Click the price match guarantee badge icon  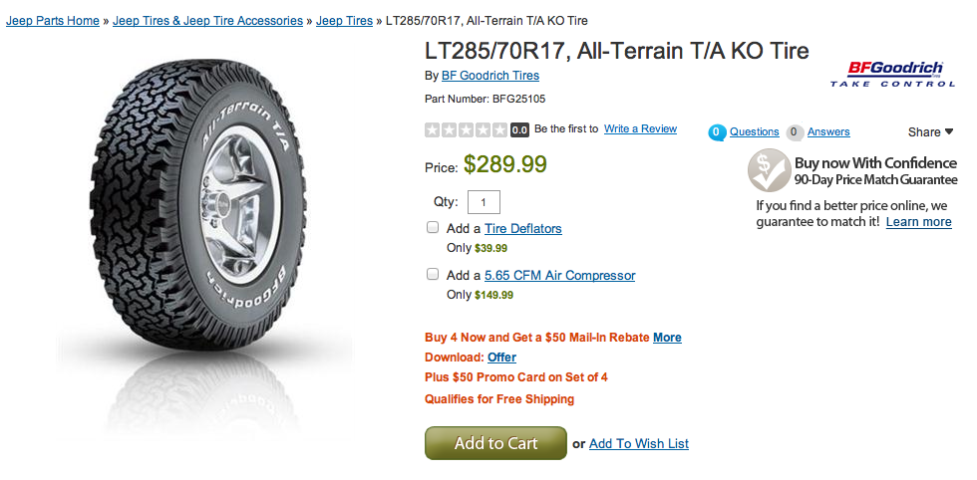click(770, 170)
